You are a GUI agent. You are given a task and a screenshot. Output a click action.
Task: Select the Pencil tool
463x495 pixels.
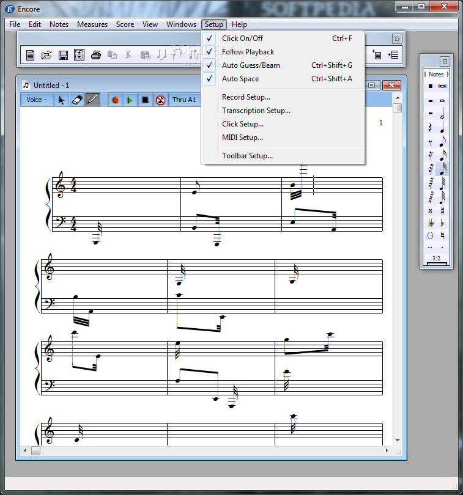coord(92,100)
